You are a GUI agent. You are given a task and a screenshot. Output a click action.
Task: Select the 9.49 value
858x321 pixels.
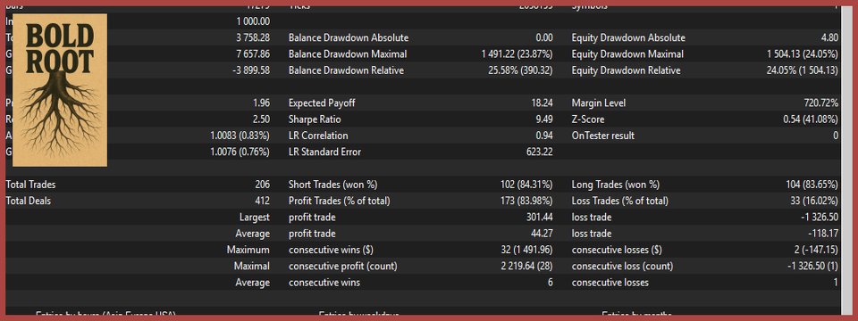pyautogui.click(x=543, y=119)
